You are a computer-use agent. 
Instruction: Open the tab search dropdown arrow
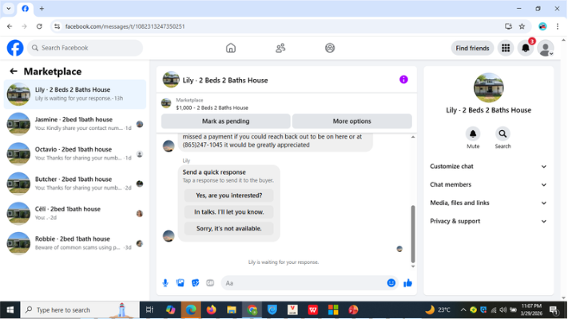pyautogui.click(x=8, y=8)
